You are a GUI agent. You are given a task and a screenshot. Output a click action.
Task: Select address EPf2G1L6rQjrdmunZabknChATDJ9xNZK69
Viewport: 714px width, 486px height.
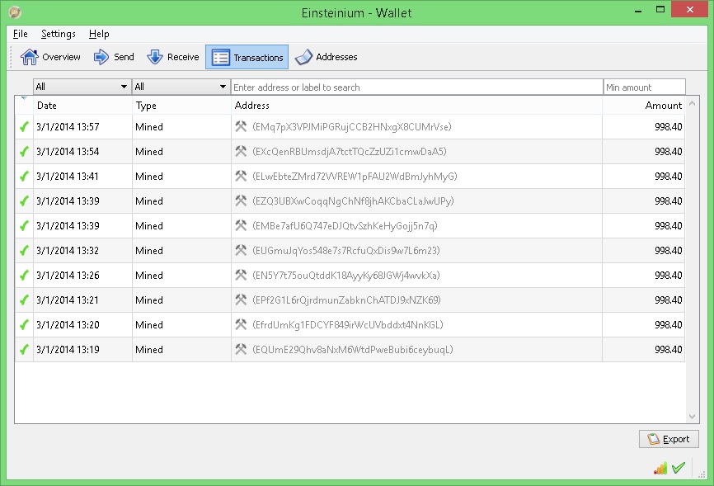point(346,300)
